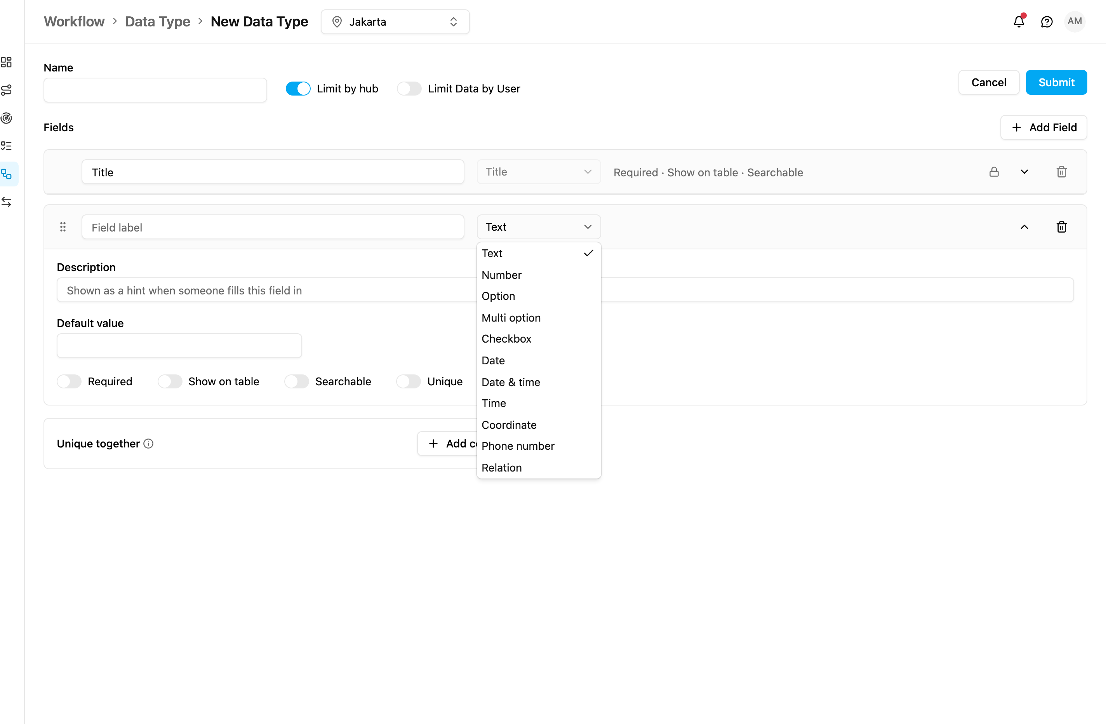Go to Data Type breadcrumb
Image resolution: width=1106 pixels, height=724 pixels.
click(x=158, y=21)
